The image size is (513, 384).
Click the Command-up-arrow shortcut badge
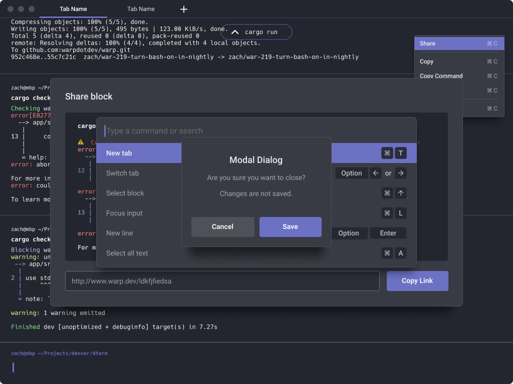400,193
